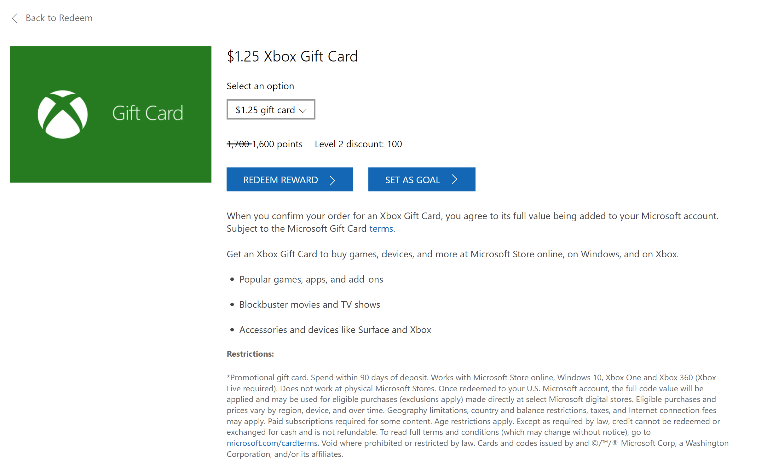
Task: Click the Restrictions heading
Action: (250, 354)
